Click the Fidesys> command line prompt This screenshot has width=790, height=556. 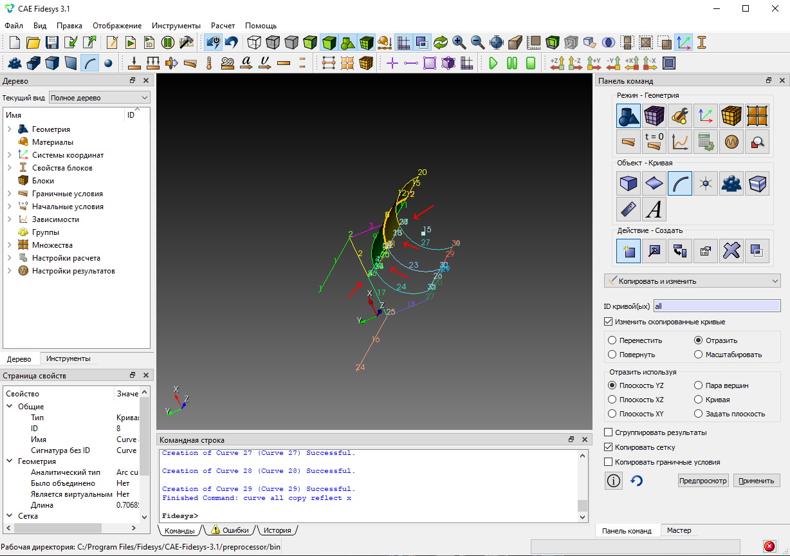pos(180,516)
